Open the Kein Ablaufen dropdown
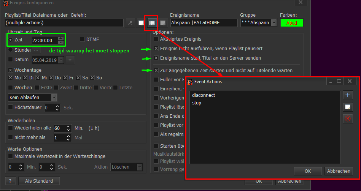This screenshot has width=361, height=191. tap(54, 98)
